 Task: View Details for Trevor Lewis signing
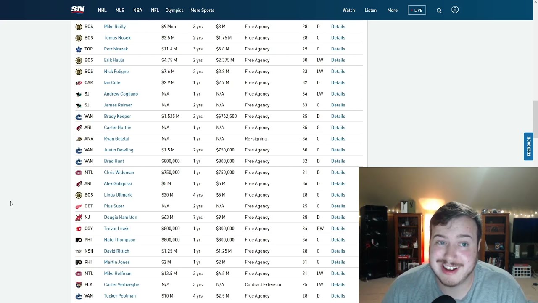point(338,229)
